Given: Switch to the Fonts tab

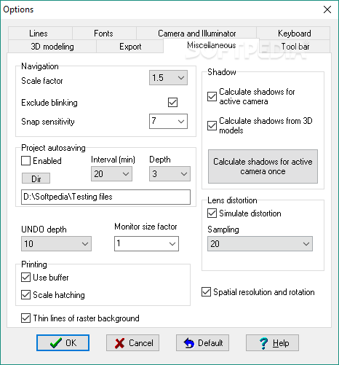Looking at the screenshot, I should click(x=104, y=34).
